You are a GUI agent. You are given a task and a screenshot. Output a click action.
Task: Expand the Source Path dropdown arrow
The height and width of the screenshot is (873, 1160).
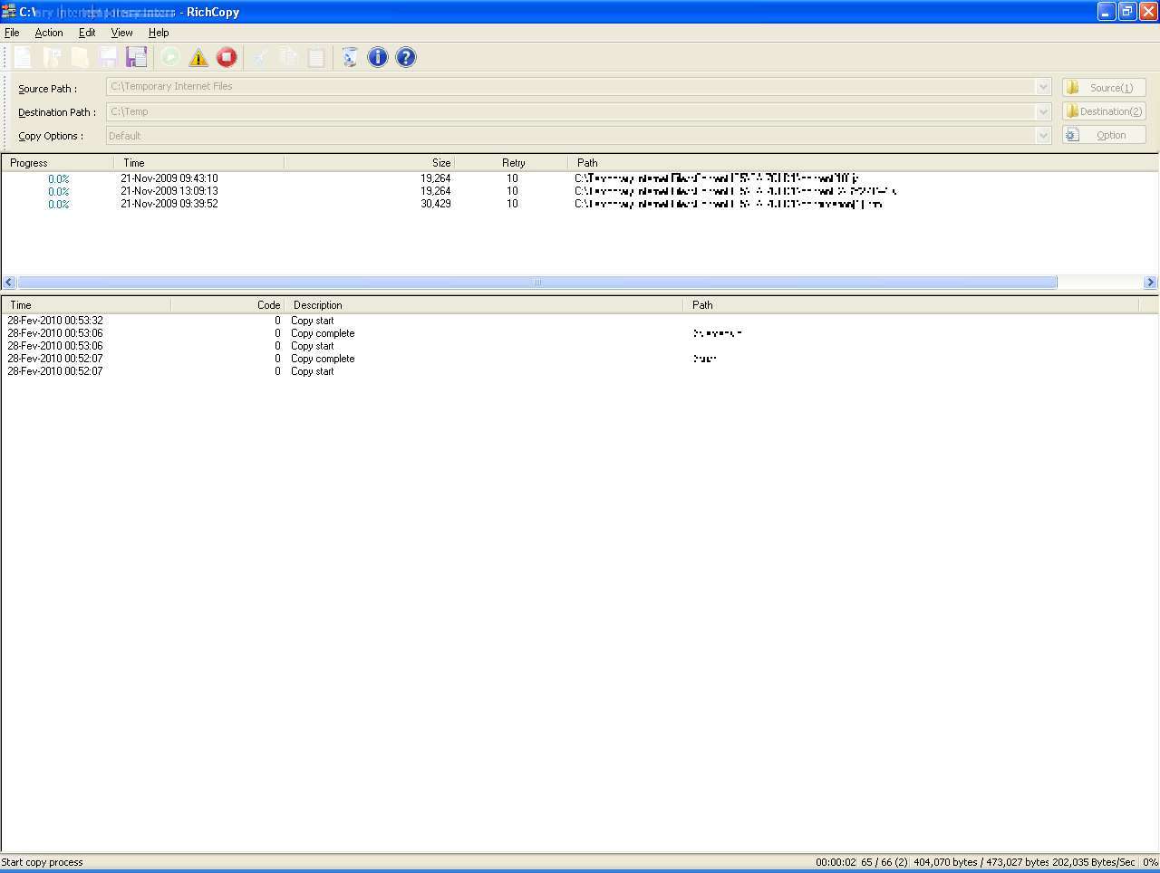(x=1042, y=87)
